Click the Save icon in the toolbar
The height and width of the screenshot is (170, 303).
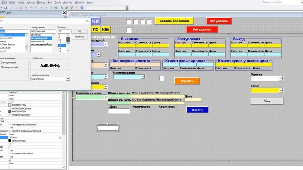(5, 8)
